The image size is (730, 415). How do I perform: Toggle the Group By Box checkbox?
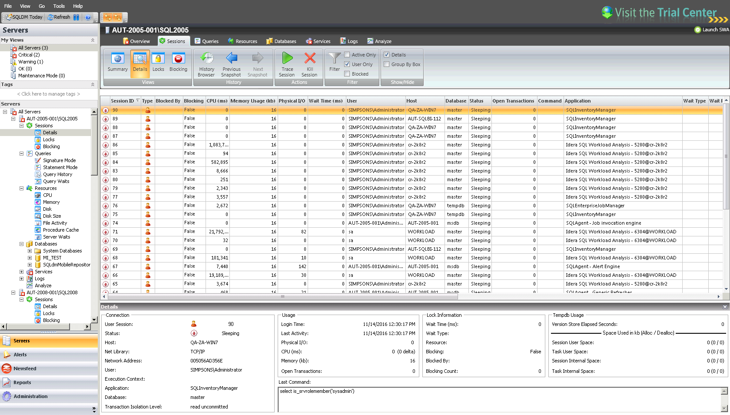(x=387, y=64)
